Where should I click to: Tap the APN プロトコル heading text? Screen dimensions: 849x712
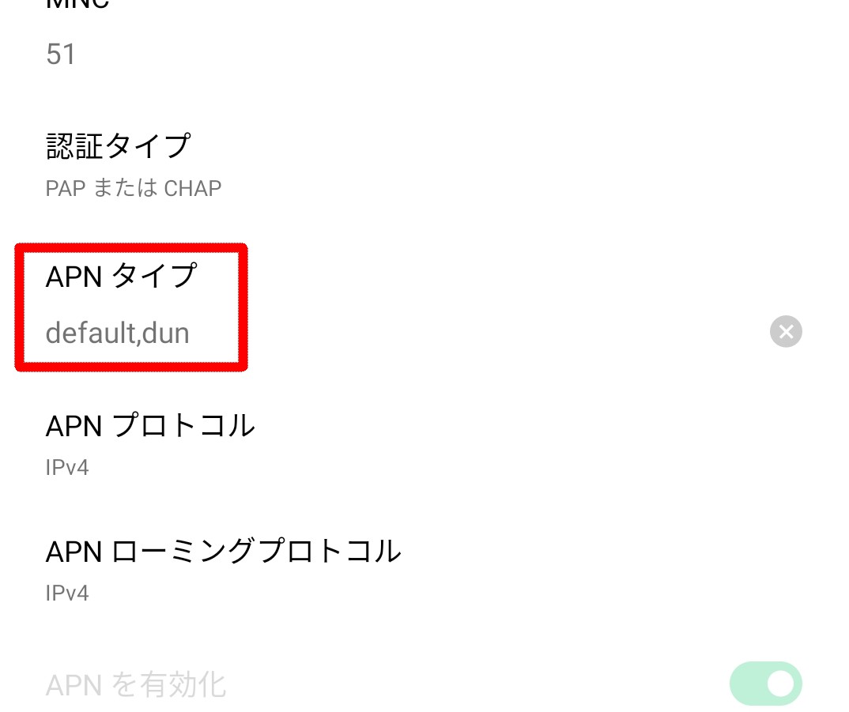point(150,425)
